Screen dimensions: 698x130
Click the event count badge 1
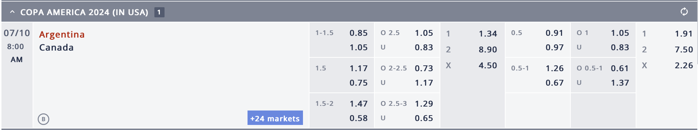(x=159, y=12)
